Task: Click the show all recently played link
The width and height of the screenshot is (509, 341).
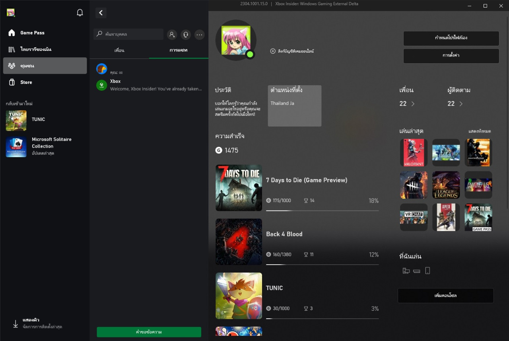Action: tap(480, 131)
